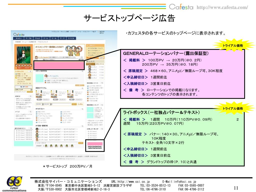Click the 日記 category icon
The width and height of the screenshot is (256, 192).
point(36,112)
